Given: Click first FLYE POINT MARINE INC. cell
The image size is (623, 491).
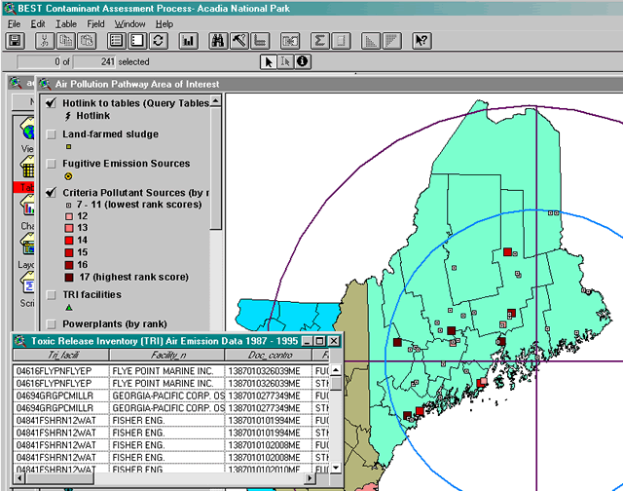Looking at the screenshot, I should 166,371.
